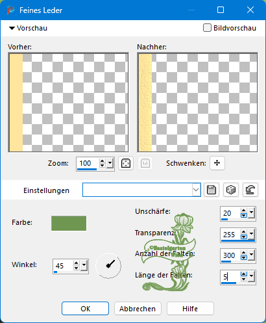
Task: Decrease Anzahl der Falten with down arrow
Action: tap(244, 257)
